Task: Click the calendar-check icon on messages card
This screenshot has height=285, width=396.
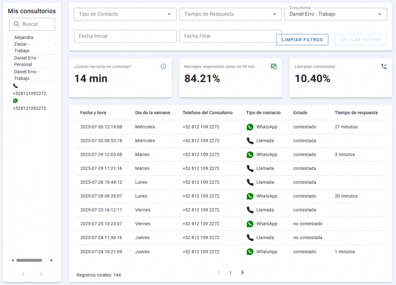Action: pos(273,67)
